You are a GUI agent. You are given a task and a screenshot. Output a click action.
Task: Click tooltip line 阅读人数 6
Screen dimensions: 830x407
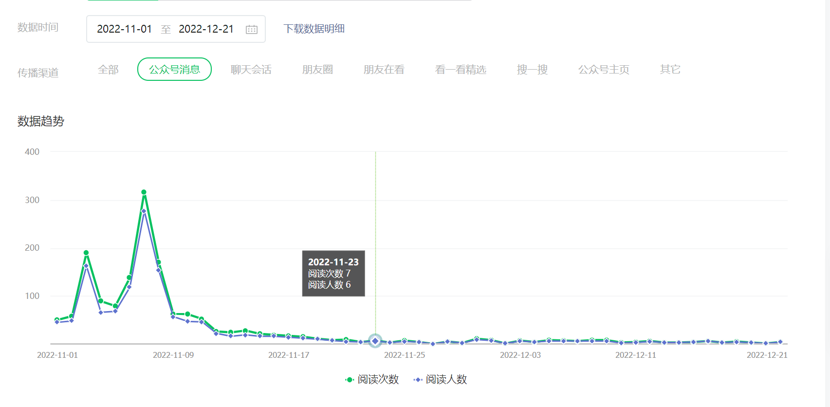pos(329,285)
